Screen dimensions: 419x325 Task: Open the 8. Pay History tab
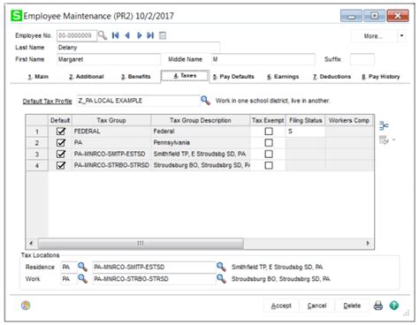(x=381, y=77)
